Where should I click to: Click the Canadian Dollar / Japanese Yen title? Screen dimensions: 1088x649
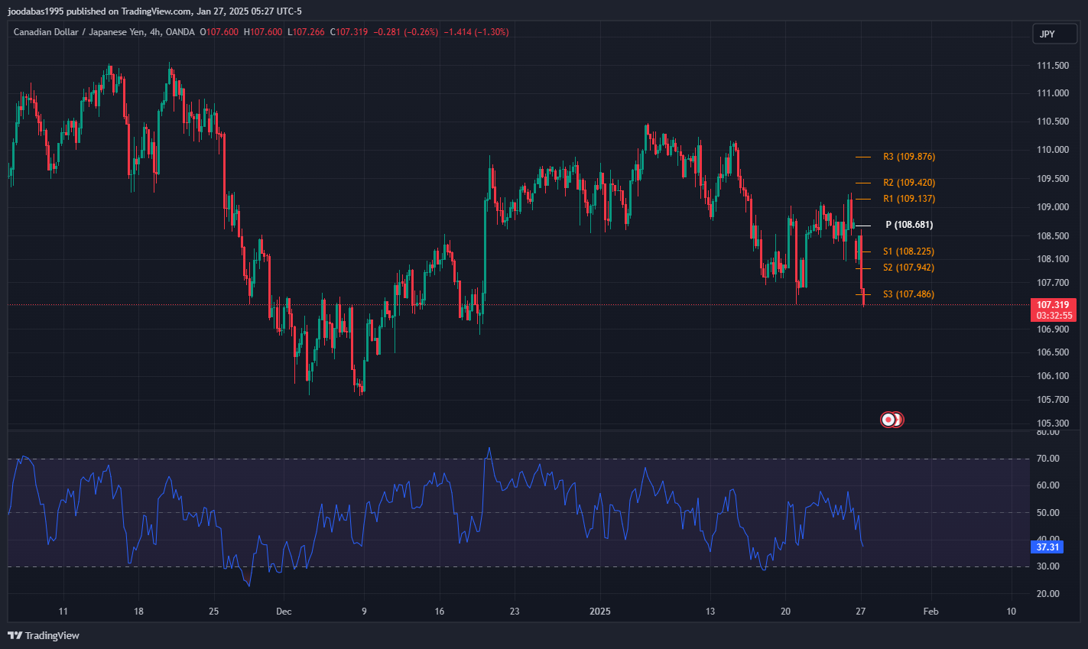[80, 32]
